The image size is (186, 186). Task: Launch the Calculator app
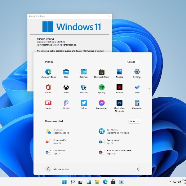click(137, 104)
